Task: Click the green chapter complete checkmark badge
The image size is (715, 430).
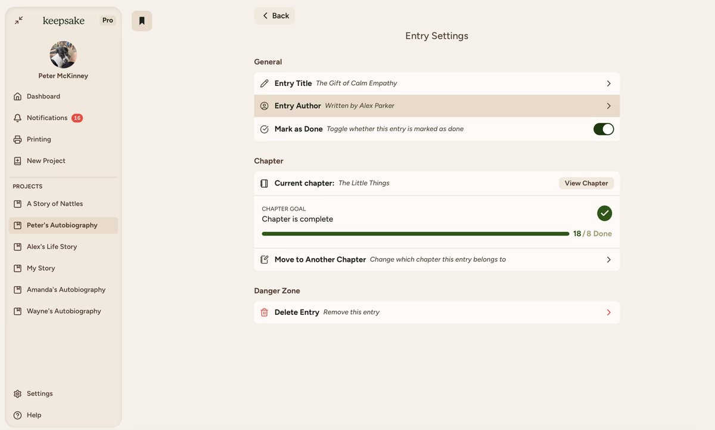Action: [x=604, y=213]
